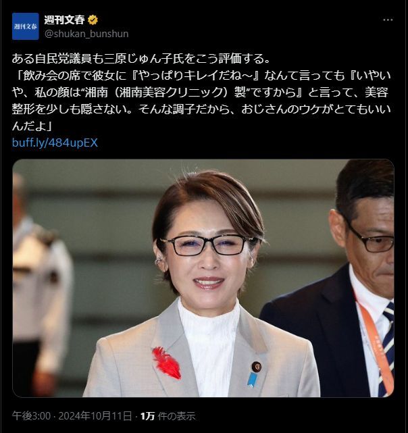Open the @shukan_bunshun handle link
The width and height of the screenshot is (408, 433).
click(86, 34)
